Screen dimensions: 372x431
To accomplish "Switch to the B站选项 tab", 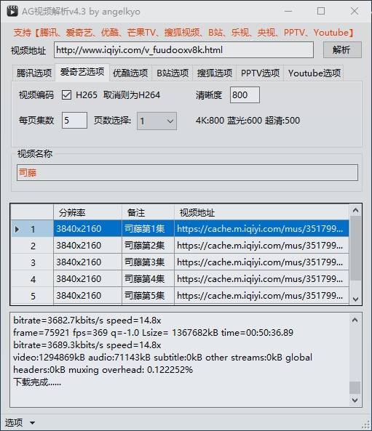I will 173,73.
